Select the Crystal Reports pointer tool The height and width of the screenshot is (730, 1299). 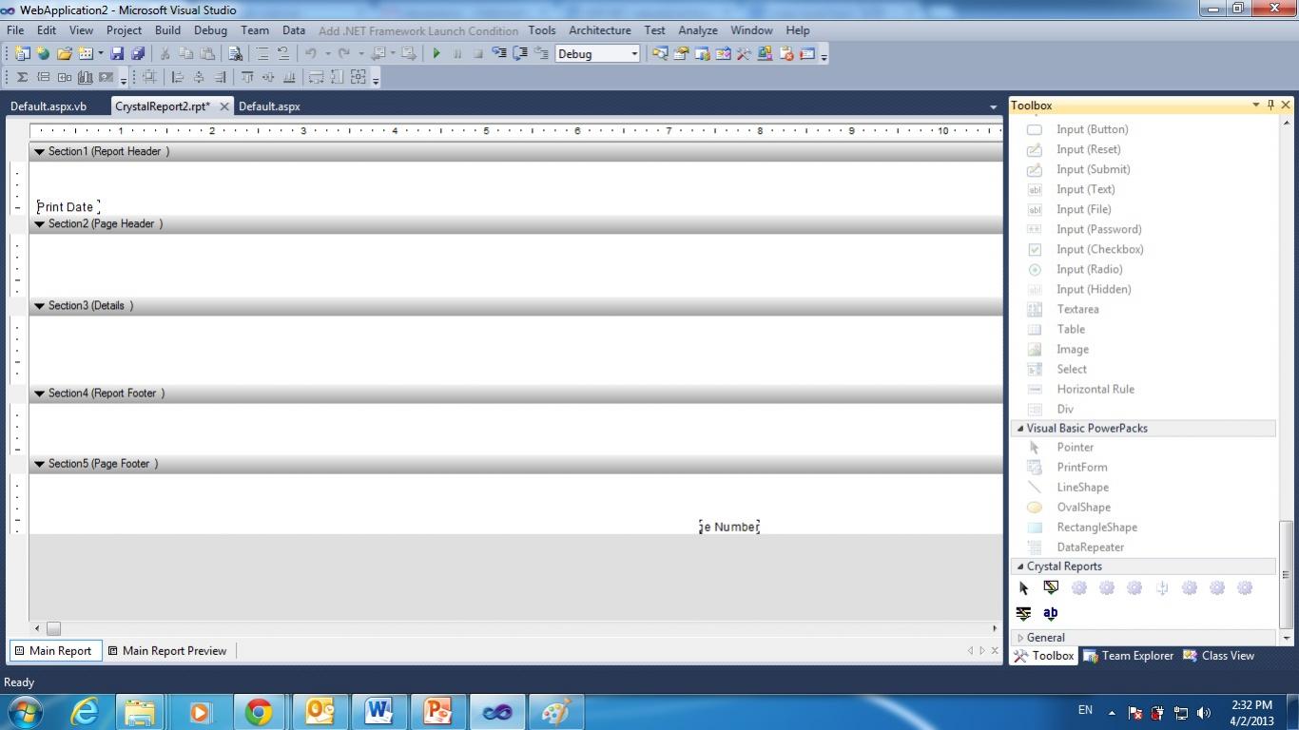[x=1024, y=588]
